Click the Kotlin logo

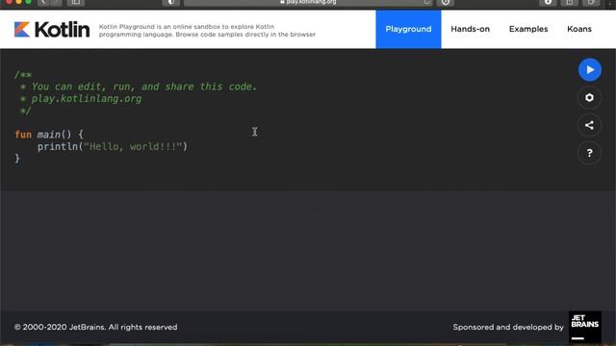coord(52,30)
